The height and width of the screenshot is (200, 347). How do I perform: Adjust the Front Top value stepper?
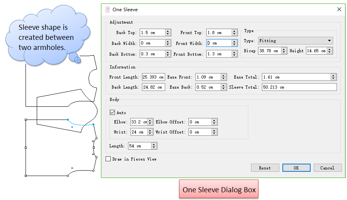tap(234, 33)
